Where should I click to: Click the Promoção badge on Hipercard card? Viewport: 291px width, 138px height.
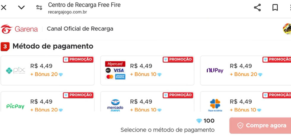pos(178,59)
